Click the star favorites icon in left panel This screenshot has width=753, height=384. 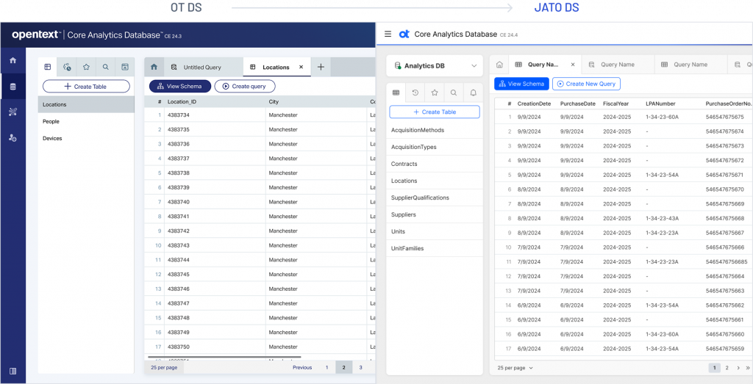[86, 67]
